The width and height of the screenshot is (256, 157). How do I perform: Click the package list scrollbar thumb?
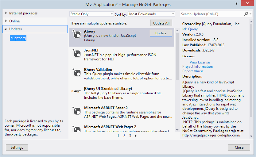(x=177, y=56)
